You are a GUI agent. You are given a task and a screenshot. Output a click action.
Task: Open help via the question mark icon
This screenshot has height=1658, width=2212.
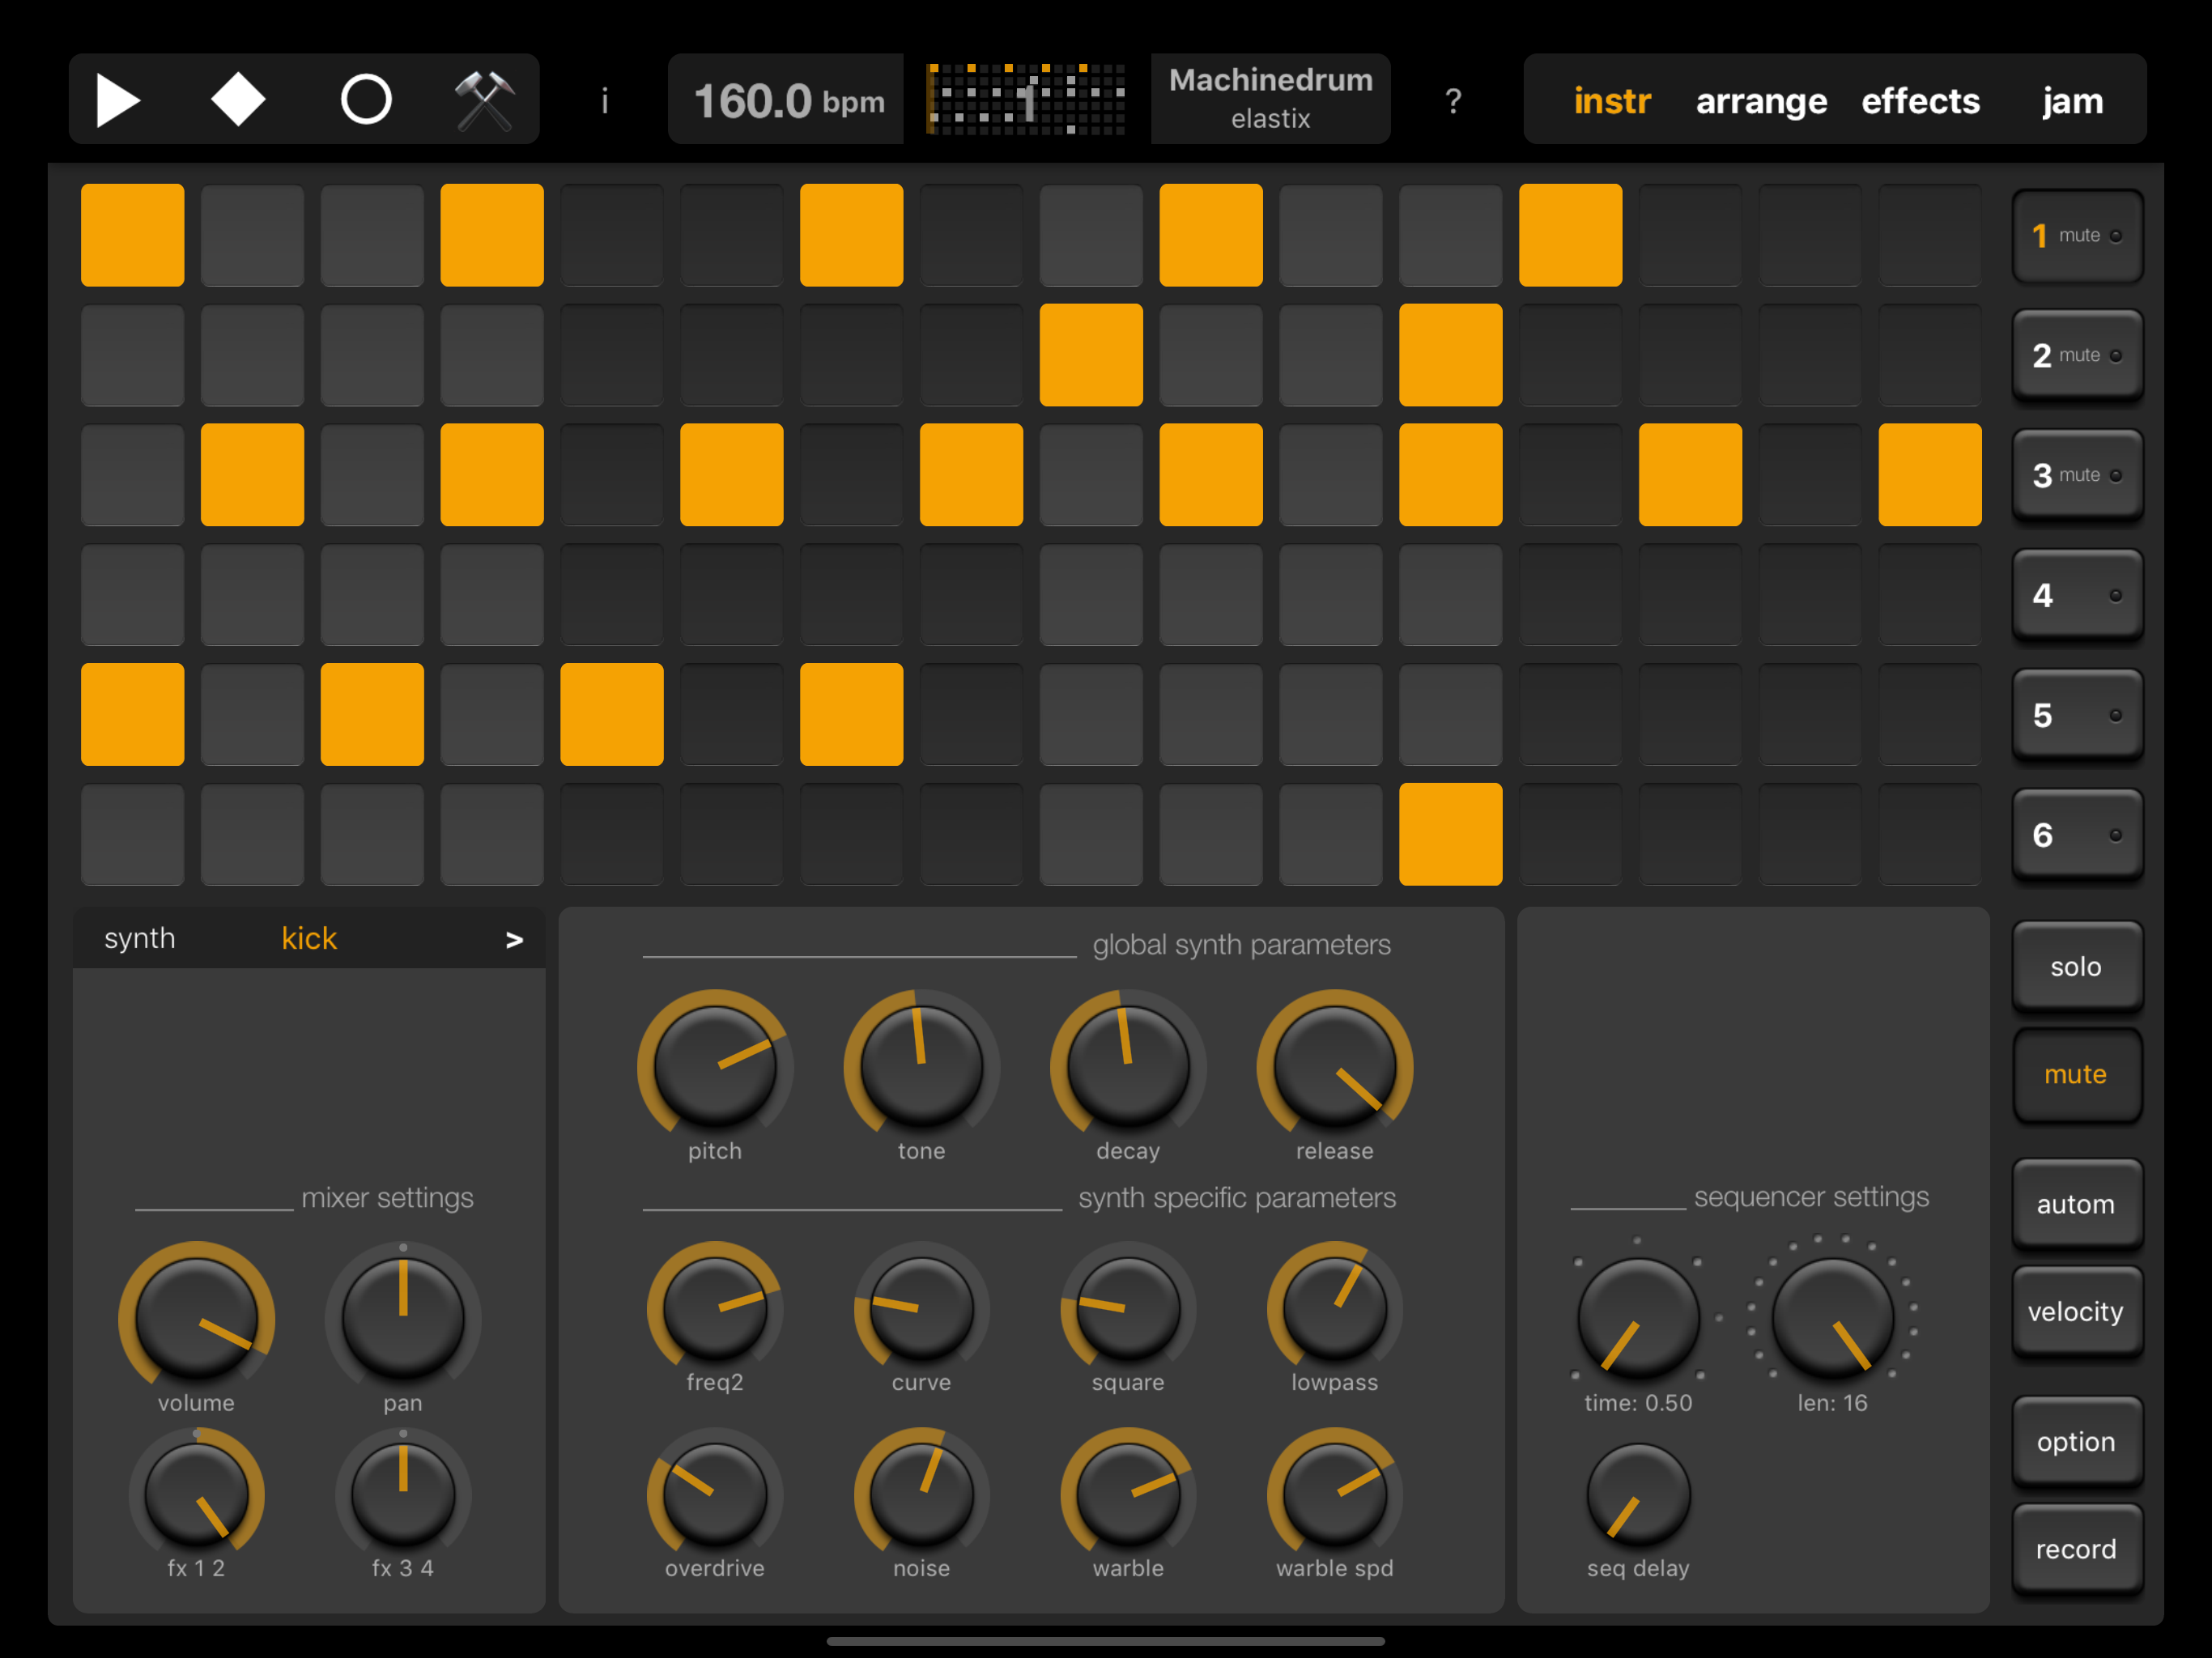click(x=1453, y=101)
